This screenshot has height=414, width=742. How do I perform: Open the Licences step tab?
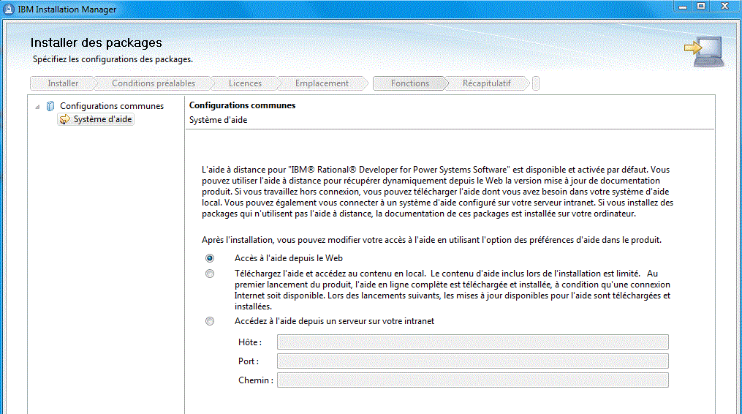tap(245, 83)
